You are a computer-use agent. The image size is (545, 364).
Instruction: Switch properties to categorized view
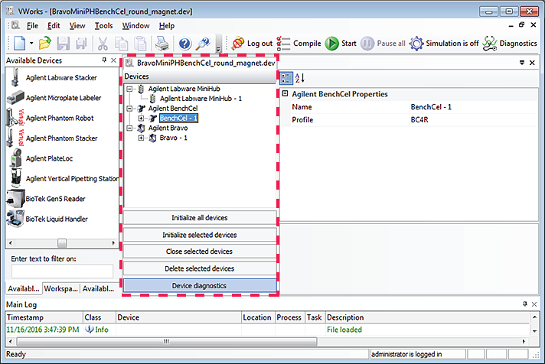[286, 77]
